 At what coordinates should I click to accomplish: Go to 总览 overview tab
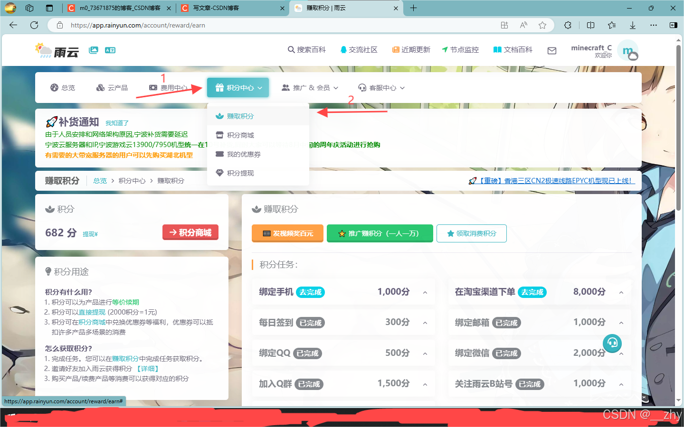[63, 88]
